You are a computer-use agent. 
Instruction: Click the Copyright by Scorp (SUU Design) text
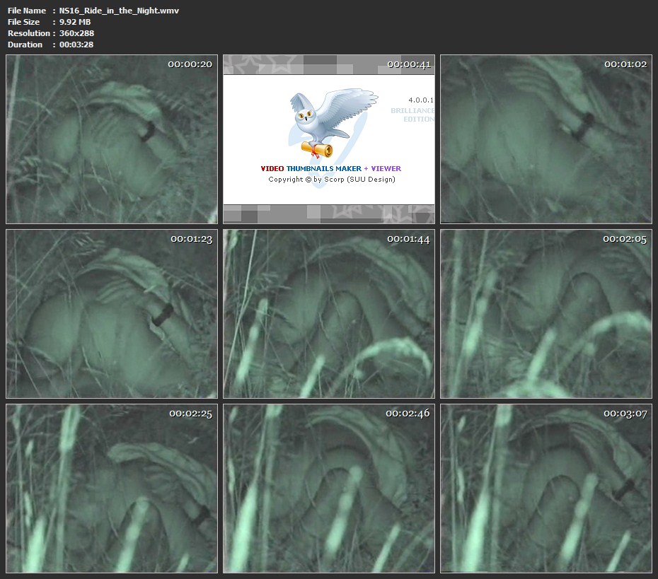pyautogui.click(x=331, y=180)
